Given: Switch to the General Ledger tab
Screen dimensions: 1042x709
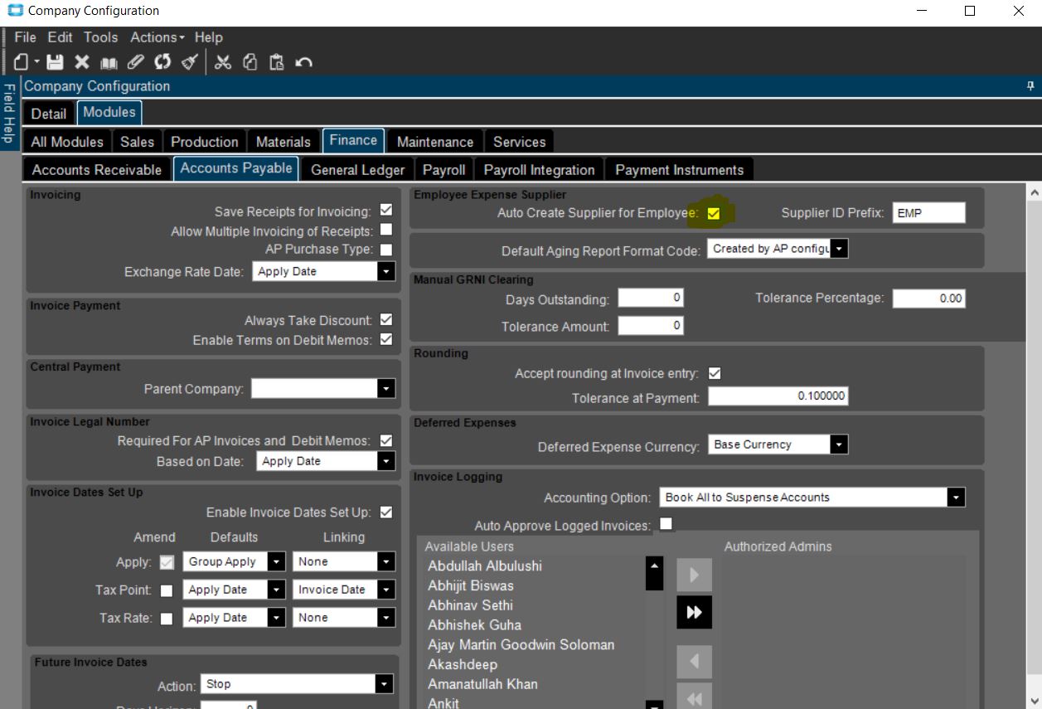Looking at the screenshot, I should pyautogui.click(x=357, y=170).
